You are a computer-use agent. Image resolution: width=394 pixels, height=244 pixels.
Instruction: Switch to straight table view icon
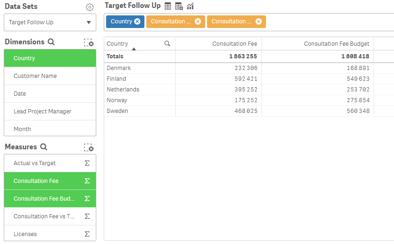pos(168,6)
